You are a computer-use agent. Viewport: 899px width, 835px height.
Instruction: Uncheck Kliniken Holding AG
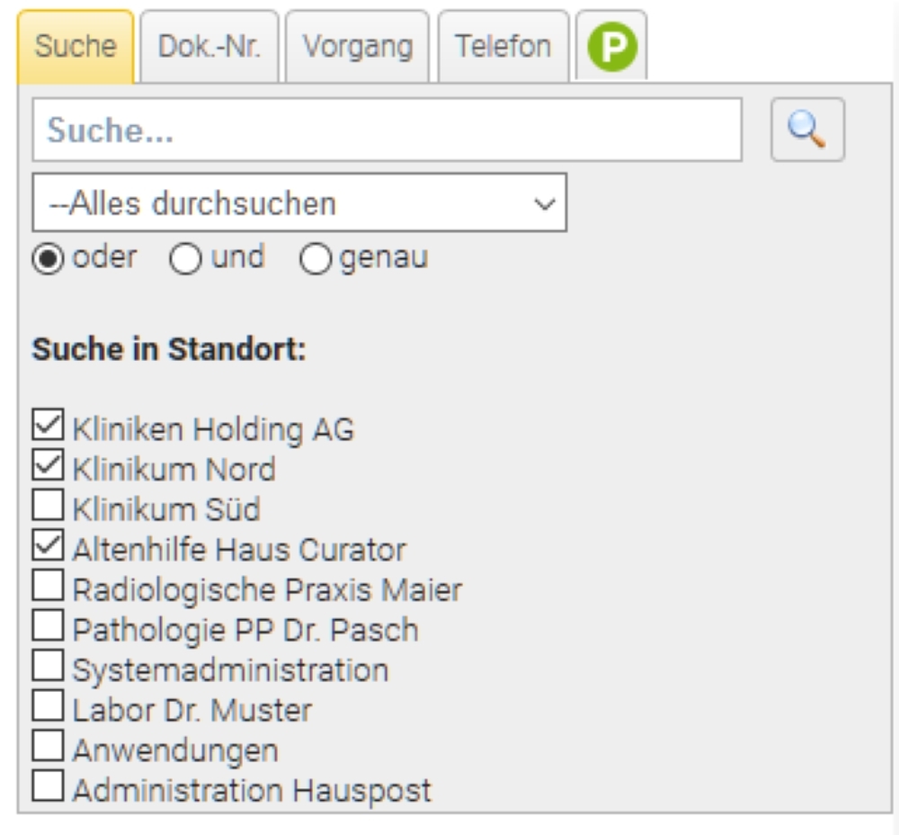[48, 426]
